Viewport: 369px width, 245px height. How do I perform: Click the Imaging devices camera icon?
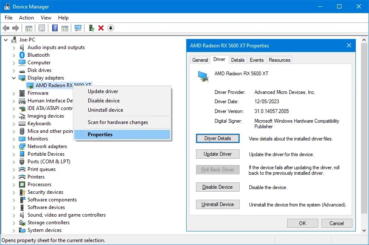tap(22, 116)
